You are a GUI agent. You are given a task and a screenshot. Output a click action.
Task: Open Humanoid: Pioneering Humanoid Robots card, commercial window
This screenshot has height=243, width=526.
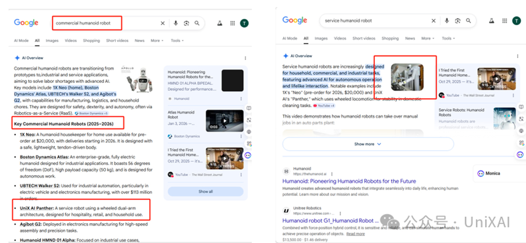point(205,85)
